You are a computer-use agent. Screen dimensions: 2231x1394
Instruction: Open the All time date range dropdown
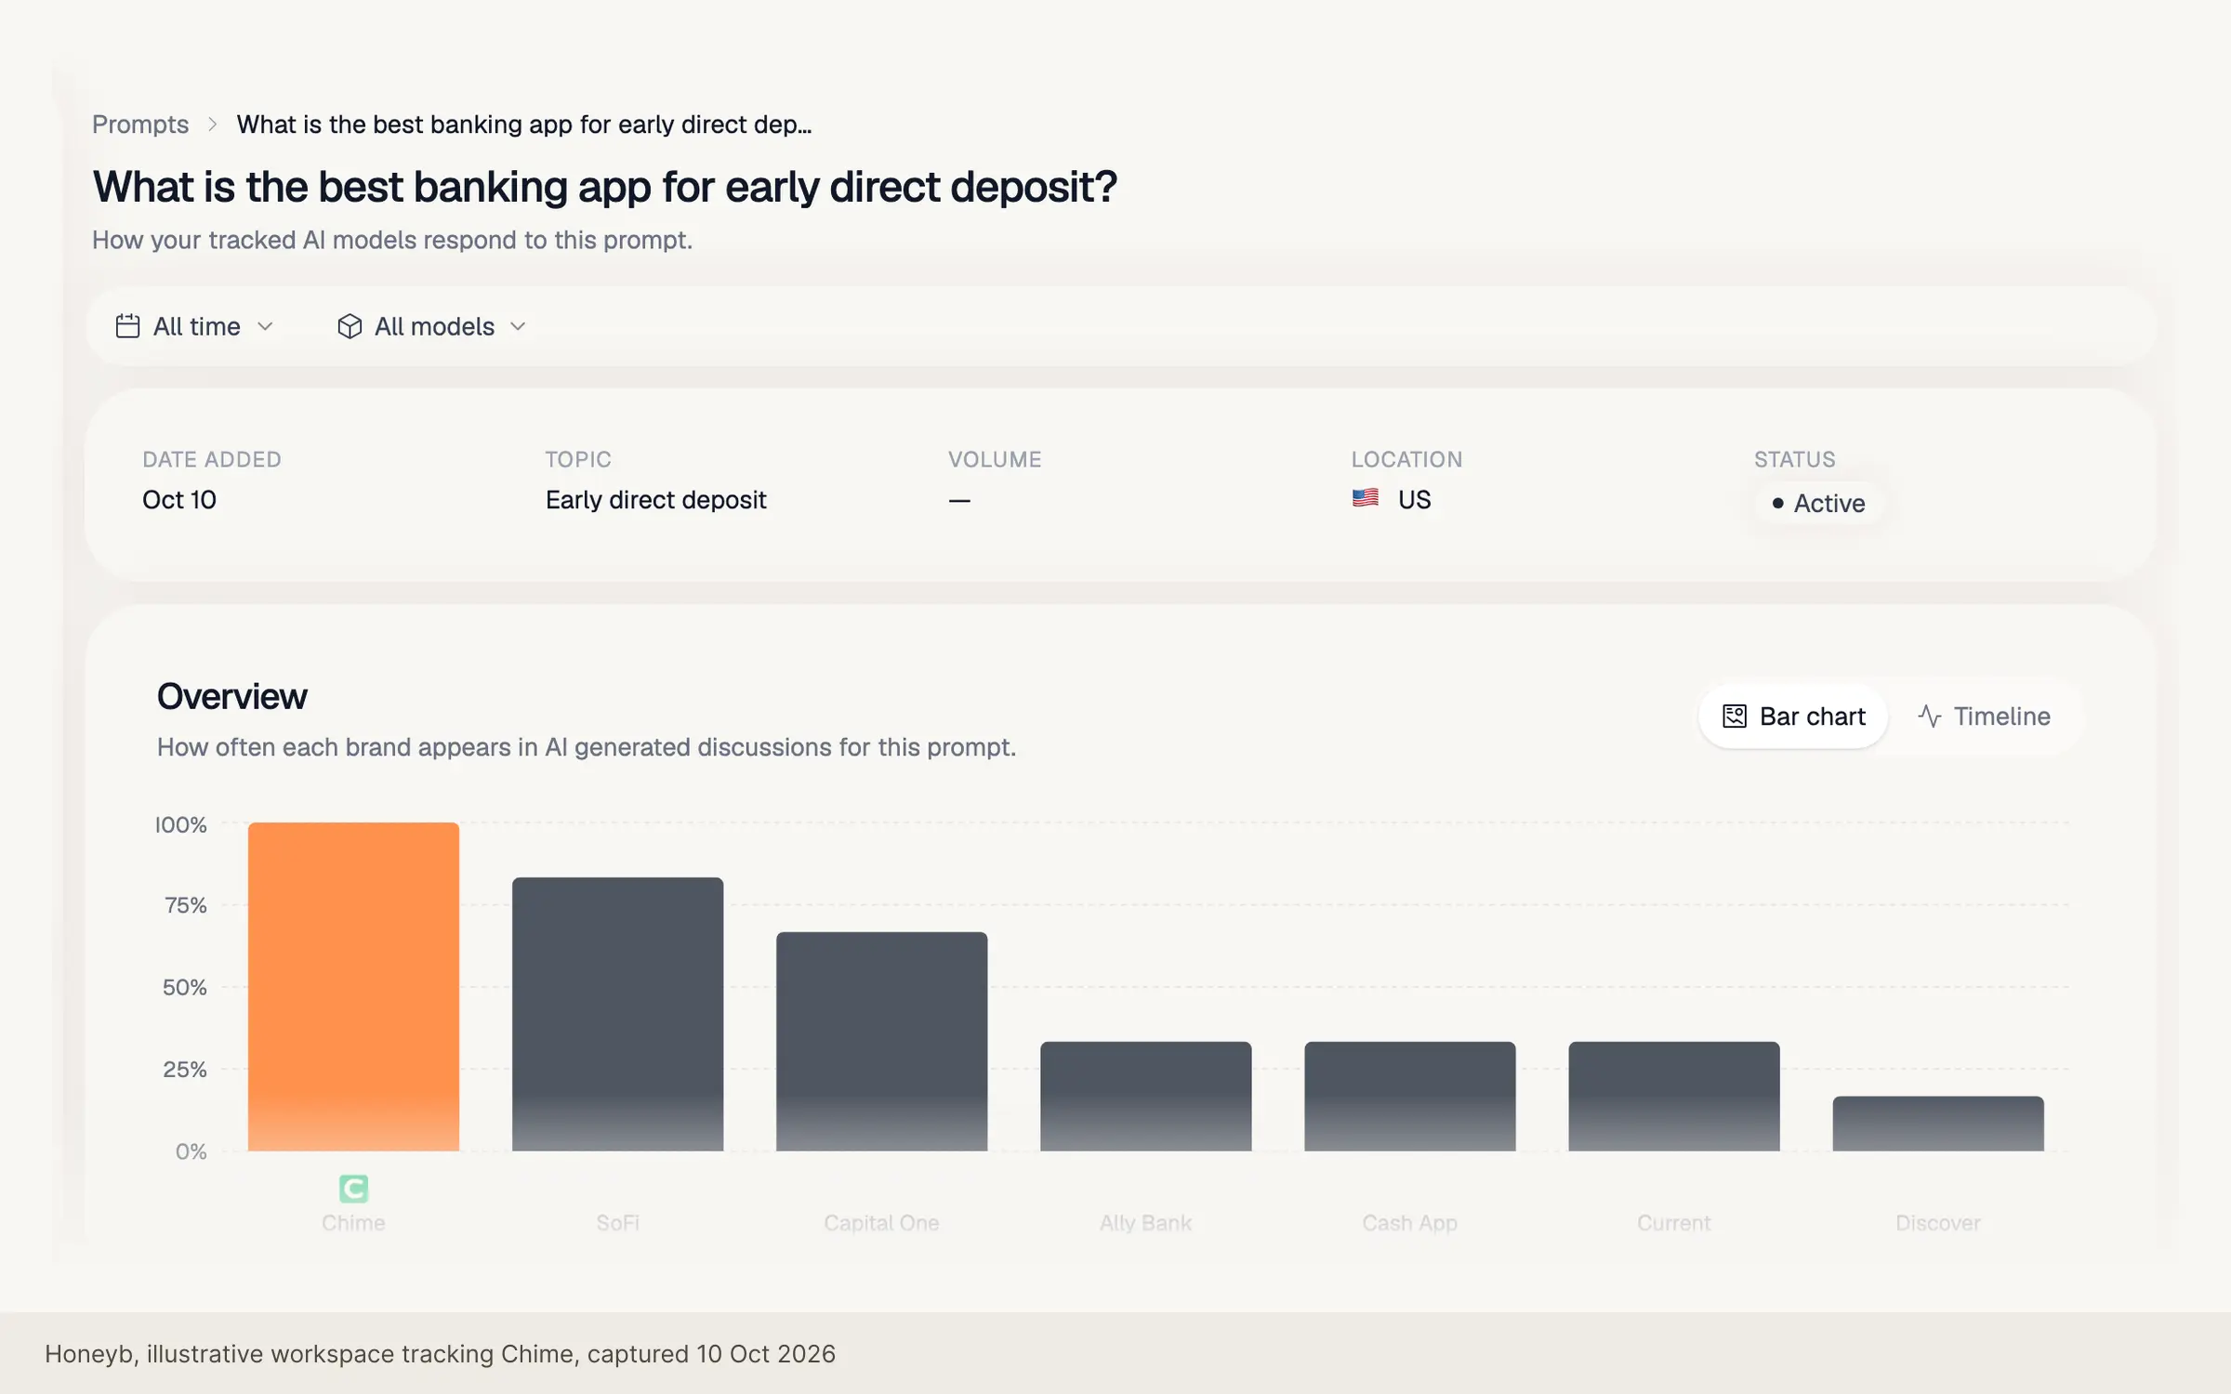(x=194, y=326)
